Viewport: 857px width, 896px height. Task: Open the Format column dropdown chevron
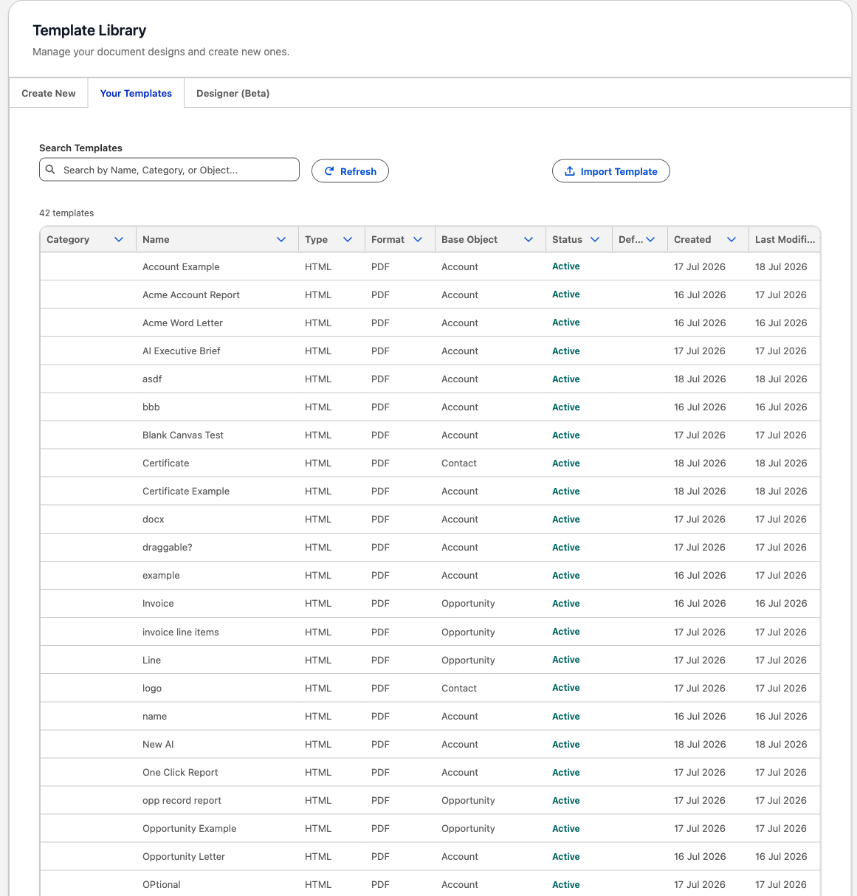pos(418,239)
